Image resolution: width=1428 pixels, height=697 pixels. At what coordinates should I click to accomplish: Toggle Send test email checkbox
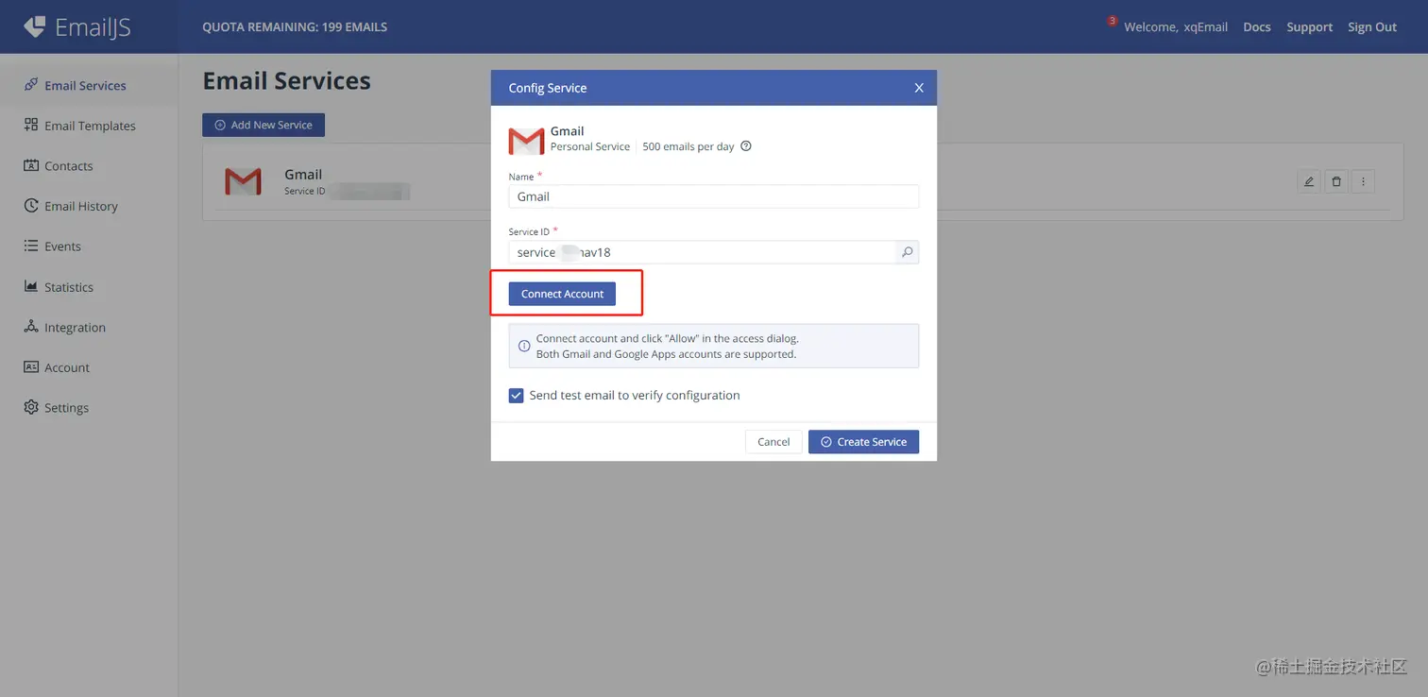point(516,396)
